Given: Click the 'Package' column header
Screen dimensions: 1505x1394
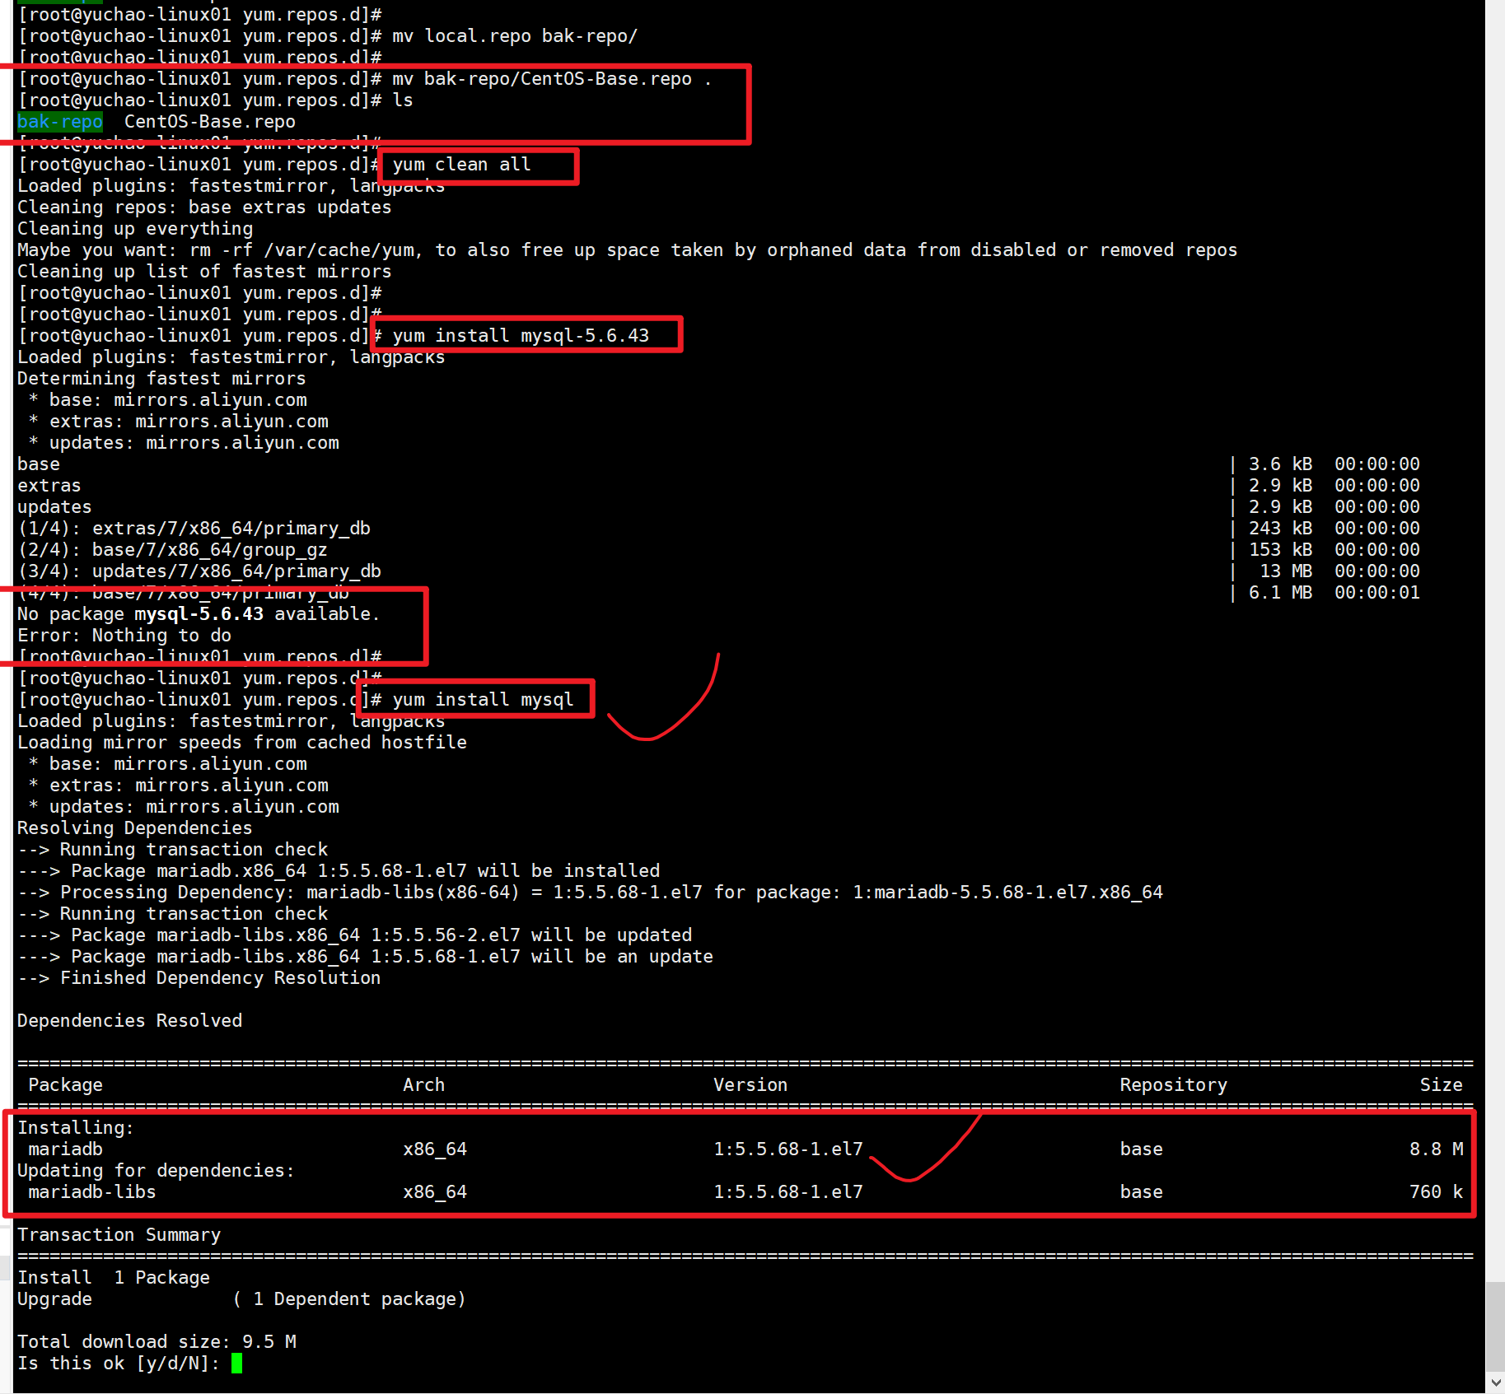Looking at the screenshot, I should click(65, 1085).
